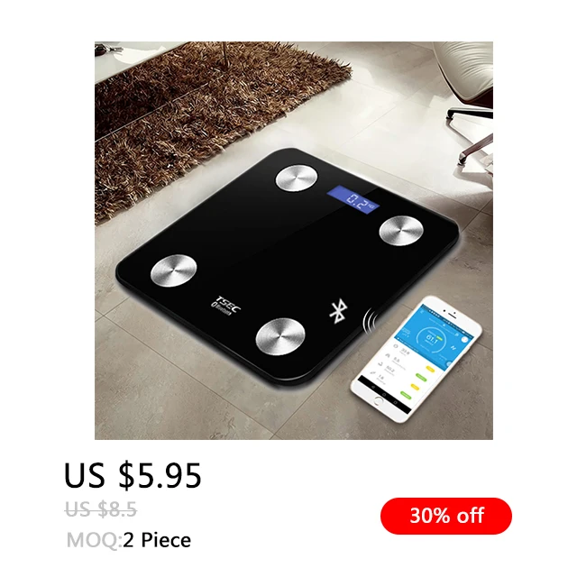Click the wireless signal waves near phone
This screenshot has width=577, height=577.
pyautogui.click(x=370, y=320)
